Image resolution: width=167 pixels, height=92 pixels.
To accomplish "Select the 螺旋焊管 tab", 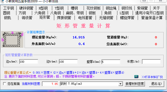I will point(127,18).
